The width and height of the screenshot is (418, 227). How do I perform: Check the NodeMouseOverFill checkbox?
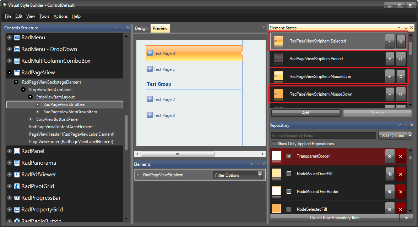[x=289, y=174]
